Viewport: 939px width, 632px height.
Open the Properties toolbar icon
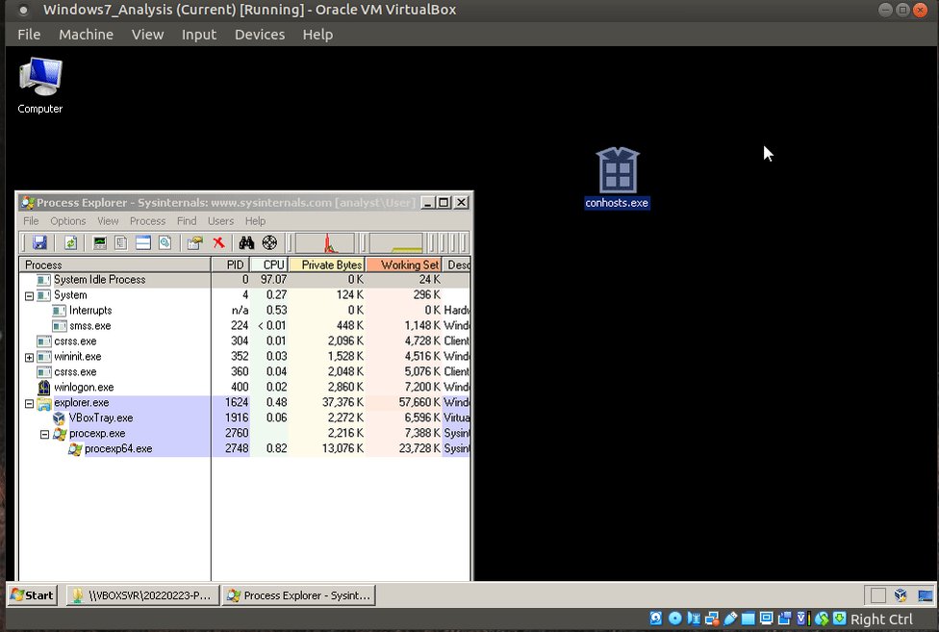[194, 242]
